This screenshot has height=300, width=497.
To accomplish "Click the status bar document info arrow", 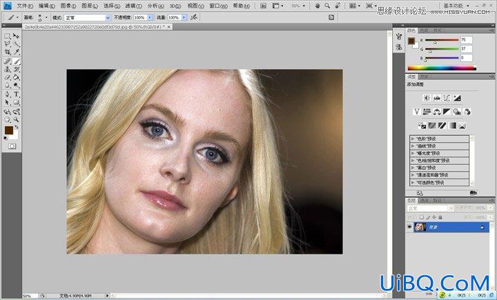I will pyautogui.click(x=107, y=296).
